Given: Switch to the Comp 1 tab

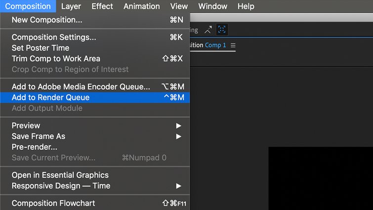Looking at the screenshot, I should (215, 45).
